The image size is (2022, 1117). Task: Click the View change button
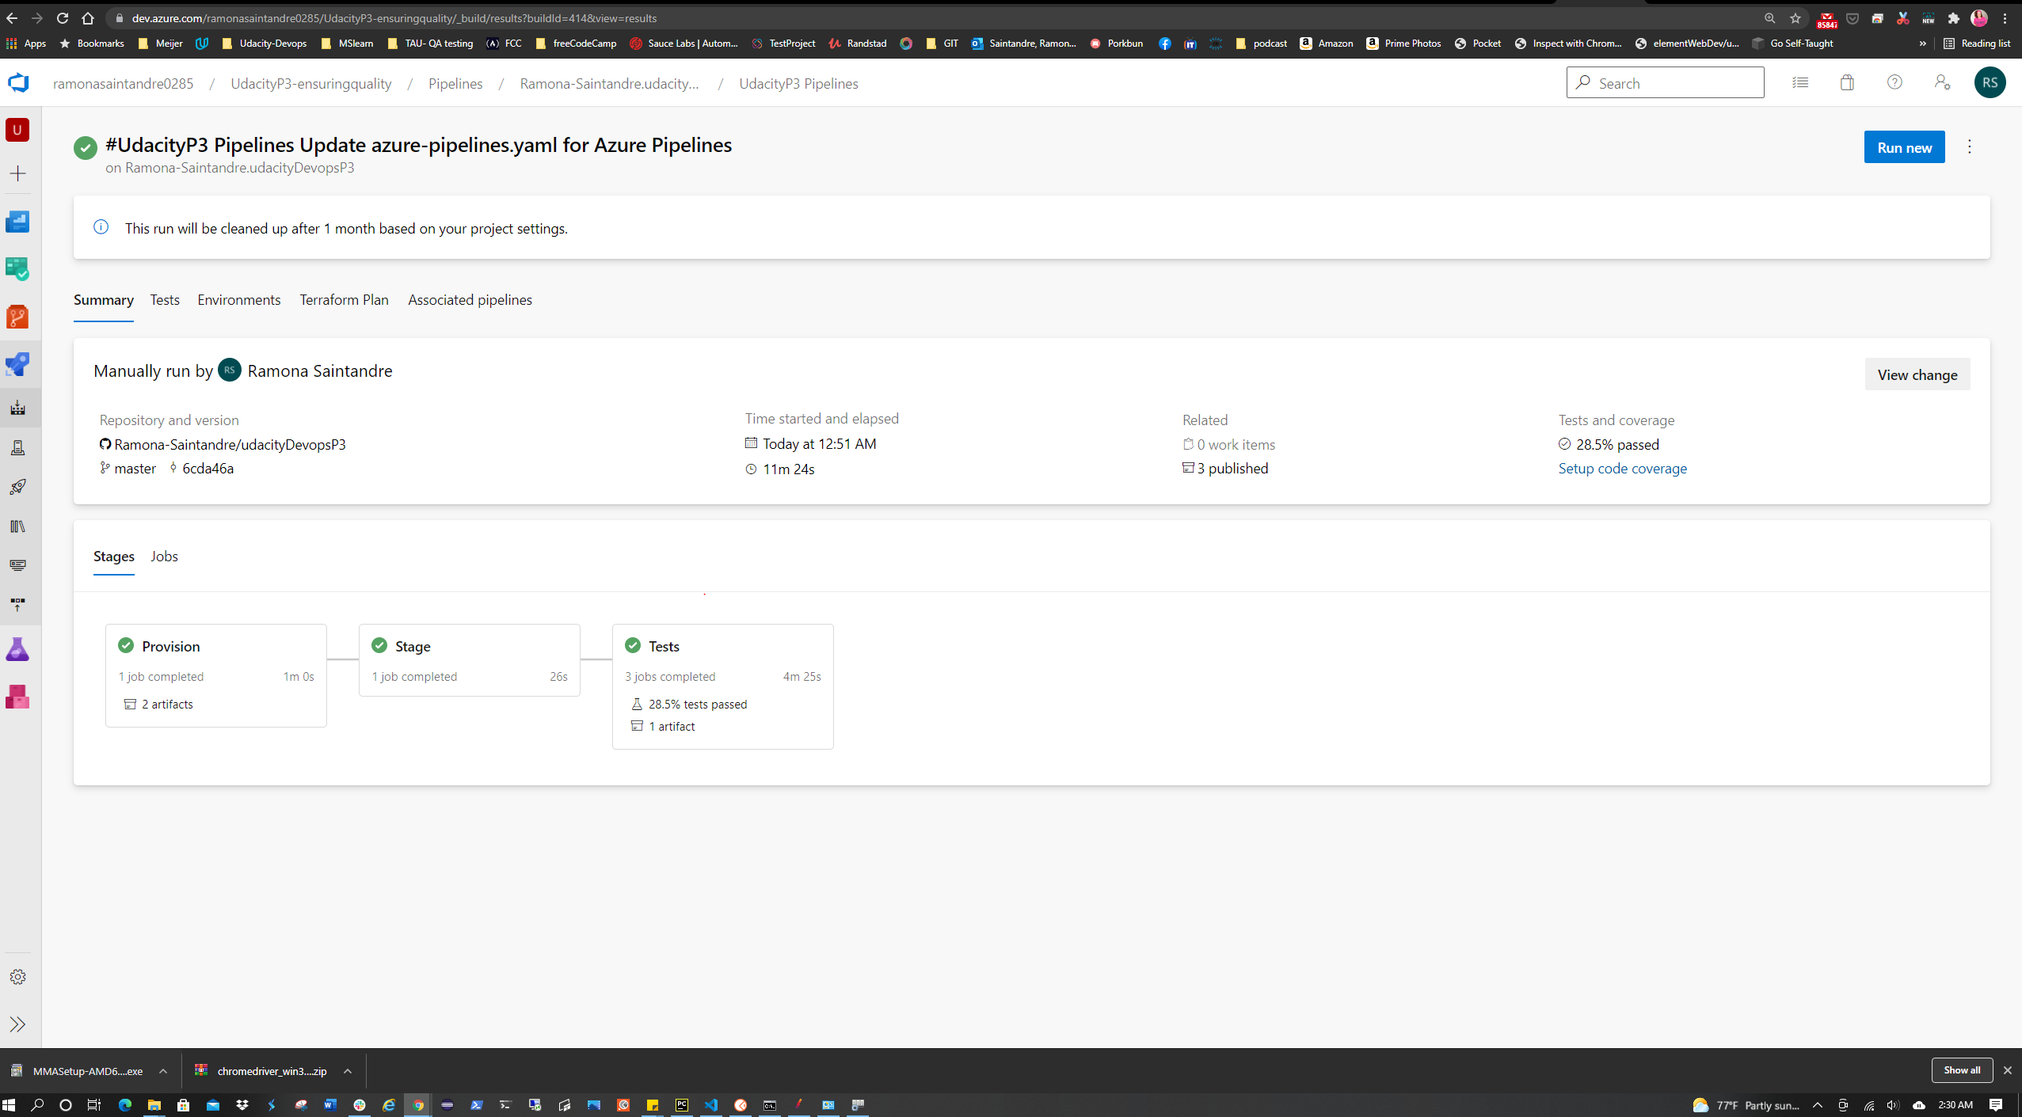(x=1916, y=374)
